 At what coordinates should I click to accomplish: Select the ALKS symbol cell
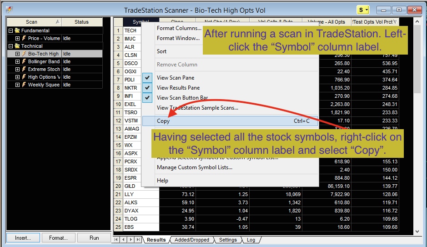tap(141, 202)
